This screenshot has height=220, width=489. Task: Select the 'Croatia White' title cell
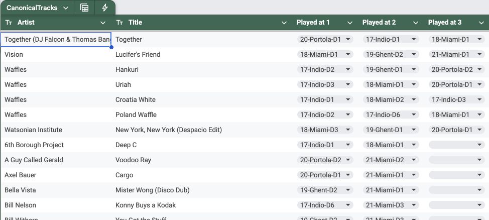click(x=203, y=99)
